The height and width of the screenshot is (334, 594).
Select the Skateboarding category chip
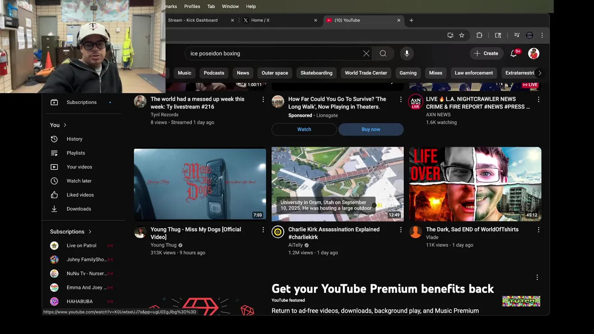click(x=316, y=73)
